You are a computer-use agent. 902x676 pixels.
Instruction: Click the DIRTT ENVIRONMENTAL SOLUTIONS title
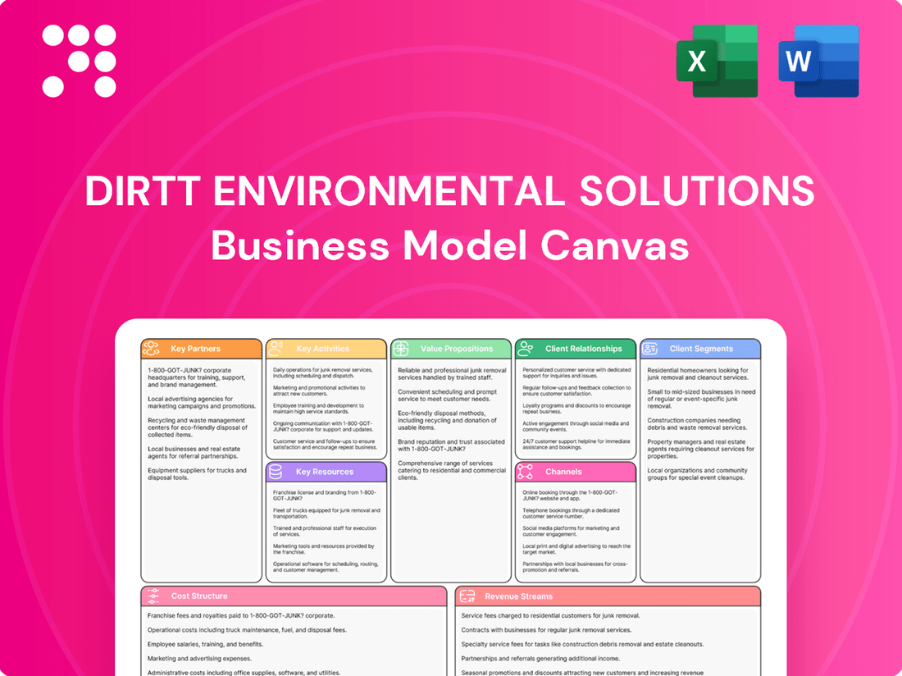(450, 190)
